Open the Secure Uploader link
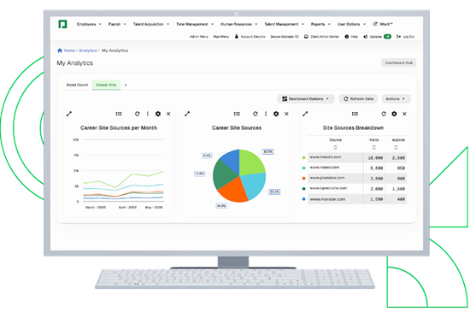 [285, 37]
